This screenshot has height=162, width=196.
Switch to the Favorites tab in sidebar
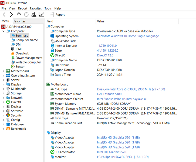pos(19,21)
